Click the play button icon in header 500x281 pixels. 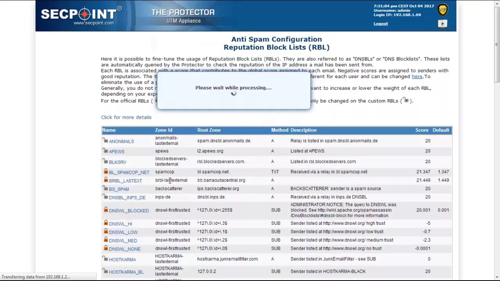442,24
